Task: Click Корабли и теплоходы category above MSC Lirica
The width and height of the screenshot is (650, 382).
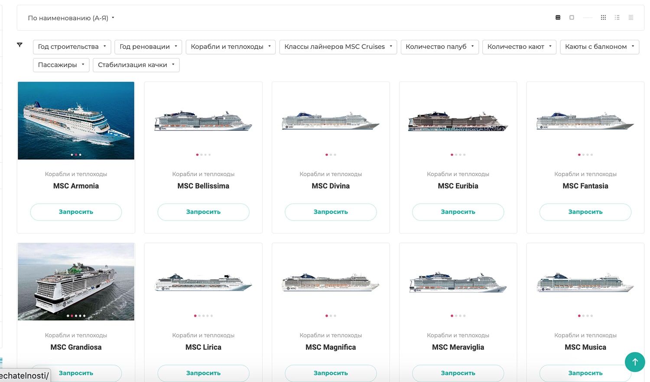Action: point(203,335)
